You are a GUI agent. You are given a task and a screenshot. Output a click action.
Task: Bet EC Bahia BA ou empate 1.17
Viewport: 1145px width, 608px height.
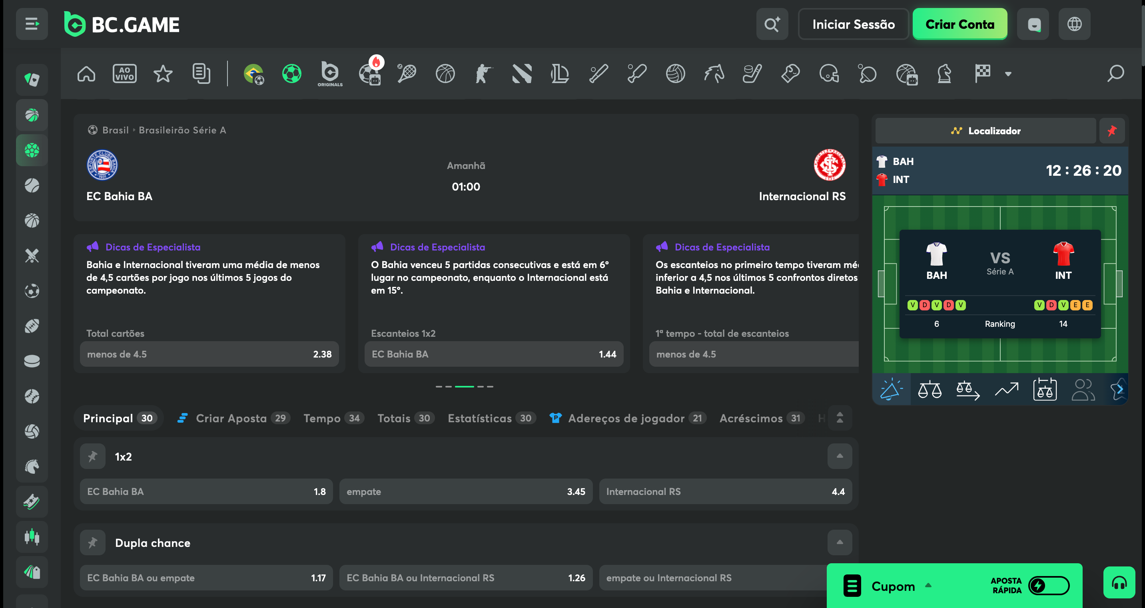pyautogui.click(x=206, y=577)
